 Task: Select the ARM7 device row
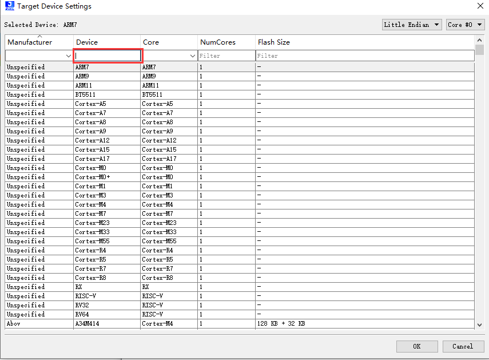pyautogui.click(x=240, y=67)
